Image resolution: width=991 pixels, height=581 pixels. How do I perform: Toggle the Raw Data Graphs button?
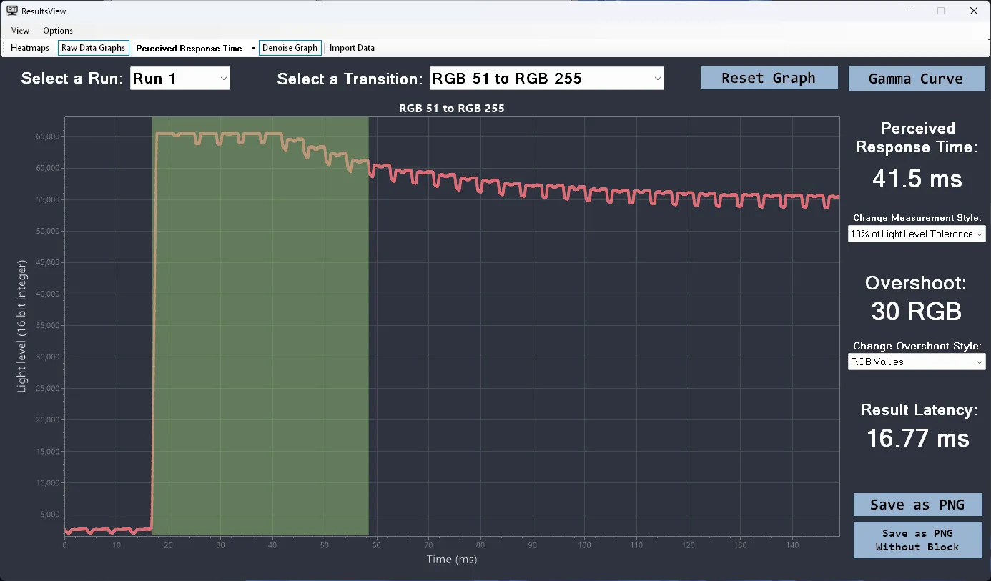pos(93,48)
